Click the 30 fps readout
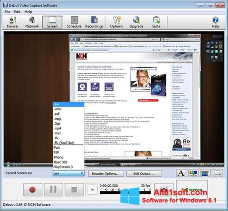This screenshot has height=211, width=228. pos(145,185)
